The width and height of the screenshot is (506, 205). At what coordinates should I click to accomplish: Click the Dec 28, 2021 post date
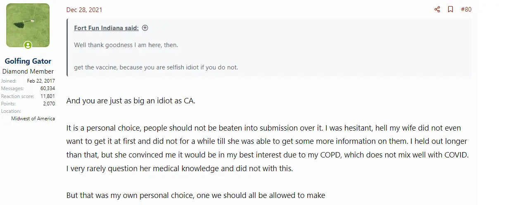click(84, 10)
